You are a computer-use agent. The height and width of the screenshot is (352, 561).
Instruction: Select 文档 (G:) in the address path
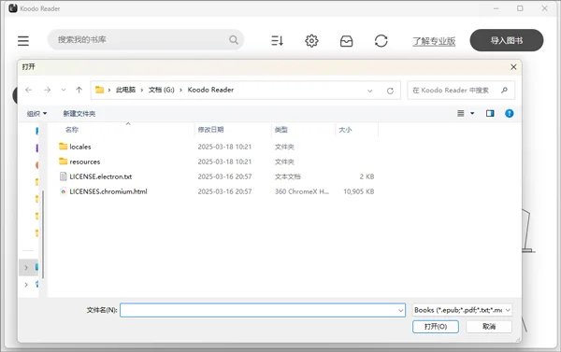162,90
